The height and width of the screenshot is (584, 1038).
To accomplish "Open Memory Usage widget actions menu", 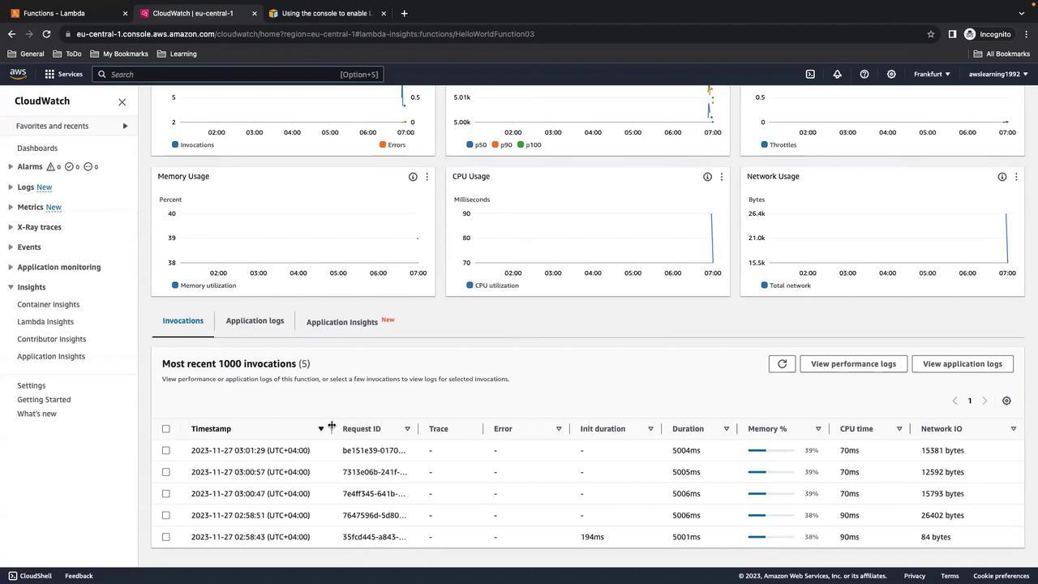I will point(427,177).
